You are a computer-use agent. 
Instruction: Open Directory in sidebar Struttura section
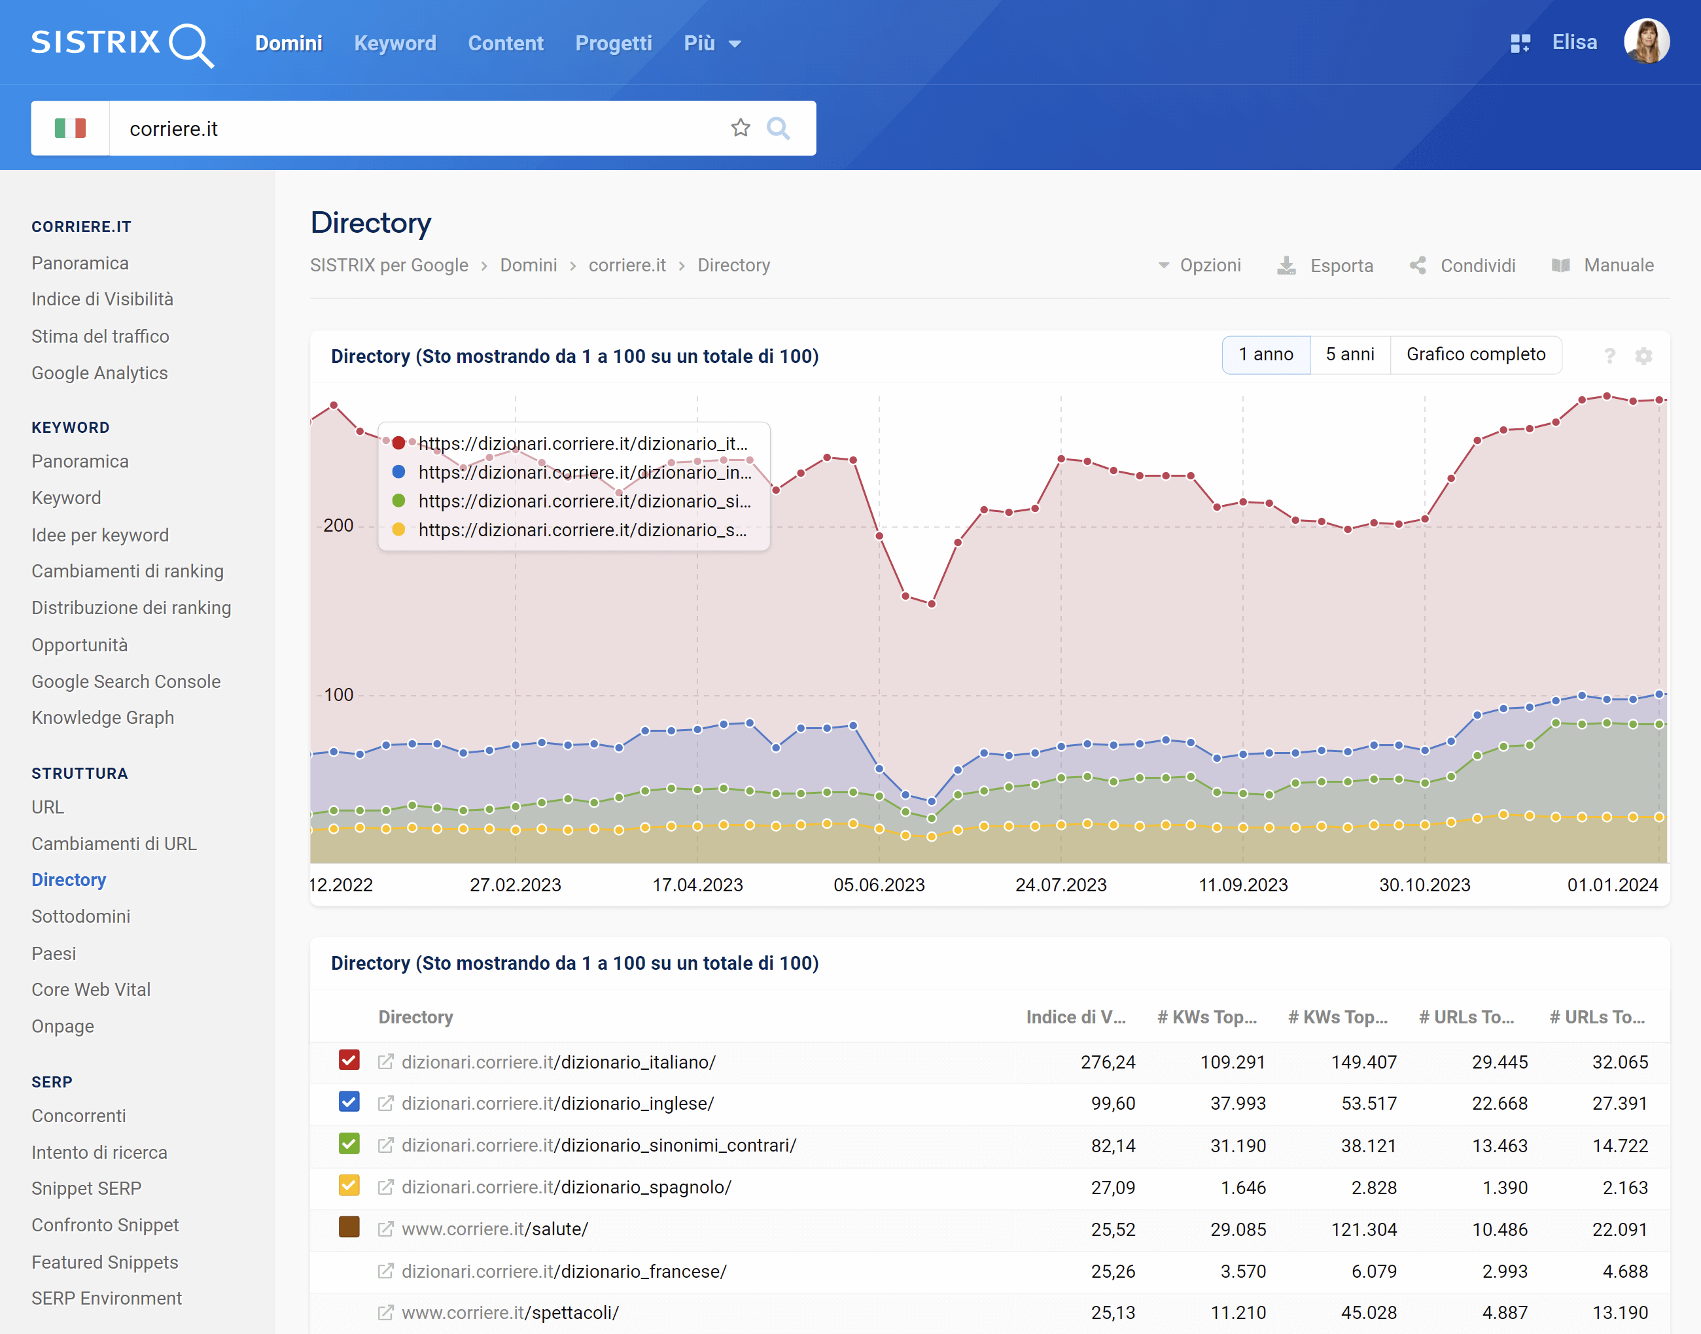click(69, 880)
